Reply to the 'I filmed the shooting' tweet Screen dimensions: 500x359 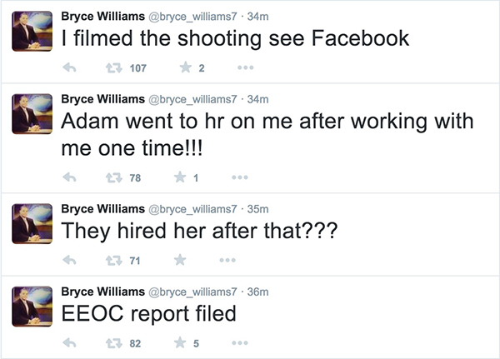tap(72, 67)
